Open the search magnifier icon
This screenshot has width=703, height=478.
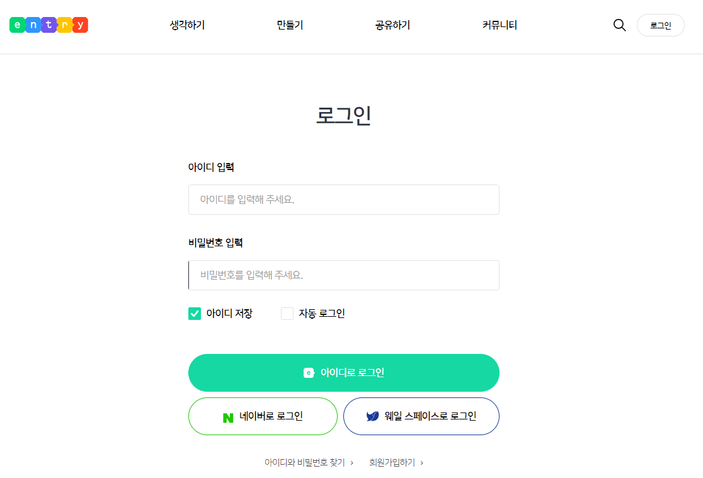619,25
